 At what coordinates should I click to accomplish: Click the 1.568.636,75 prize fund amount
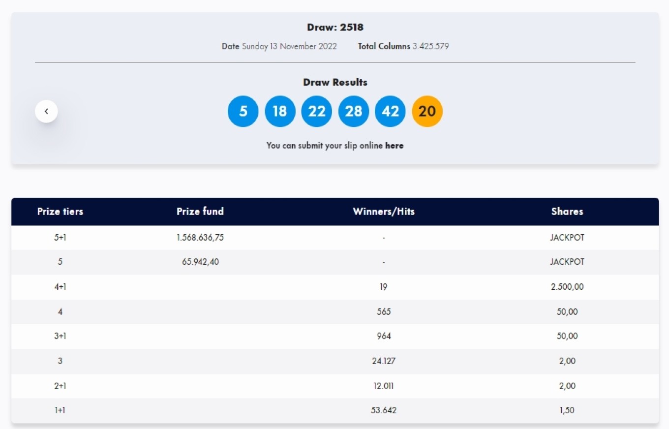click(x=200, y=238)
